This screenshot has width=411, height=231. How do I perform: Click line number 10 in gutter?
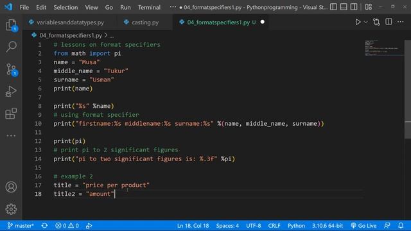tap(38, 123)
